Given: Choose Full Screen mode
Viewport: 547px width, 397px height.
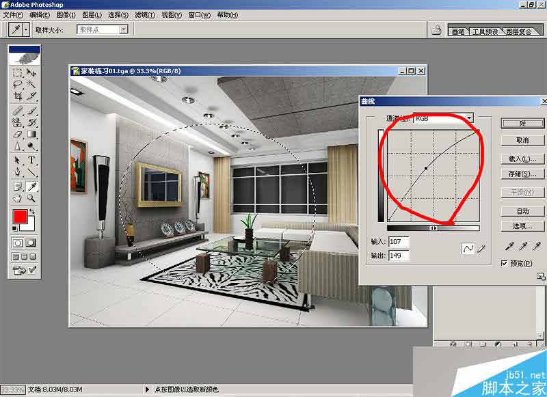Looking at the screenshot, I should point(33,257).
